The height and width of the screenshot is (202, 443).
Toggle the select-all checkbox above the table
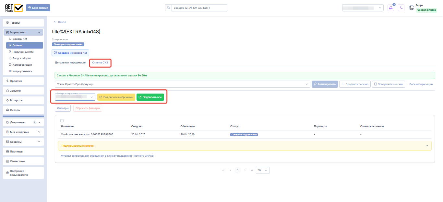click(62, 121)
